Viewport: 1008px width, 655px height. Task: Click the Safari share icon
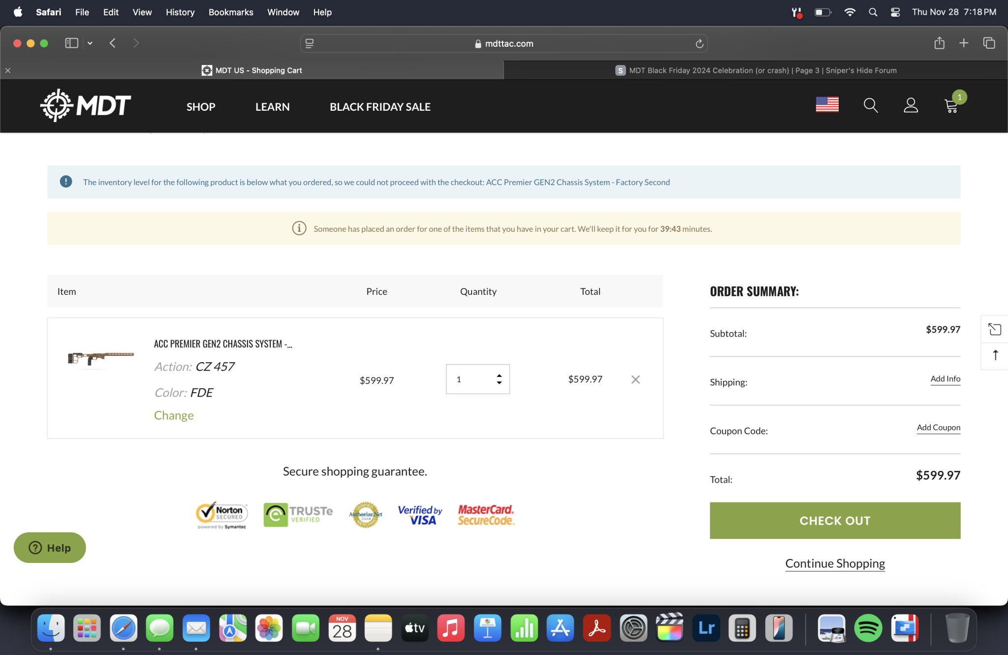point(939,43)
